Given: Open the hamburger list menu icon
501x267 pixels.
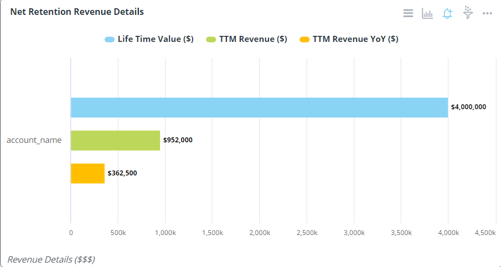Looking at the screenshot, I should [x=408, y=13].
